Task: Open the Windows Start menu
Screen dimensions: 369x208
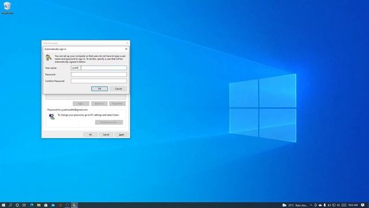Action: click(3, 205)
